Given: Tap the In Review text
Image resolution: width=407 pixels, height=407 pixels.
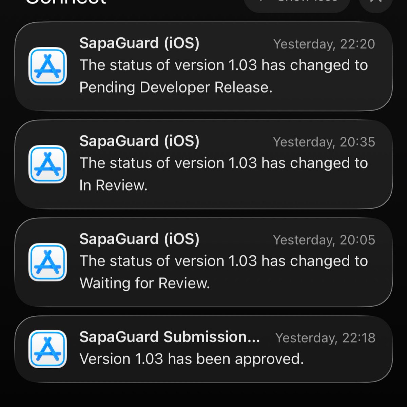Looking at the screenshot, I should [113, 186].
